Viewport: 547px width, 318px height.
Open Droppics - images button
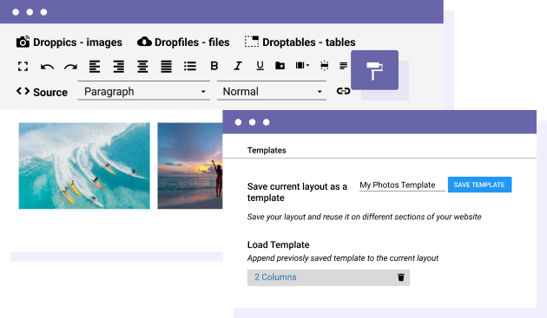(x=69, y=42)
